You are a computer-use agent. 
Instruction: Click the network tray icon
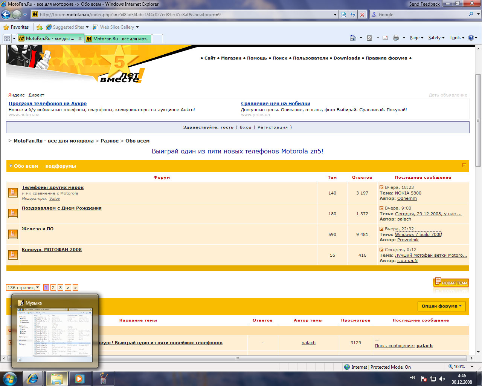tap(433, 379)
